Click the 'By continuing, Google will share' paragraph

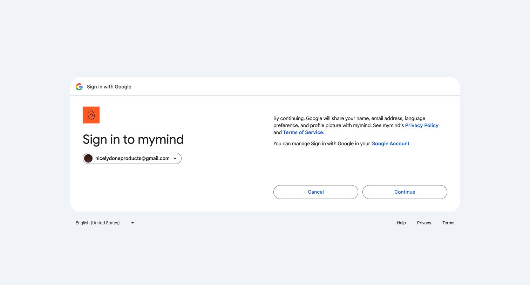coord(356,125)
